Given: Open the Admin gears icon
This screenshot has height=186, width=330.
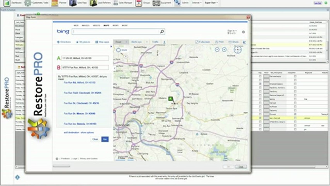Looking at the screenshot, I should click(177, 3).
